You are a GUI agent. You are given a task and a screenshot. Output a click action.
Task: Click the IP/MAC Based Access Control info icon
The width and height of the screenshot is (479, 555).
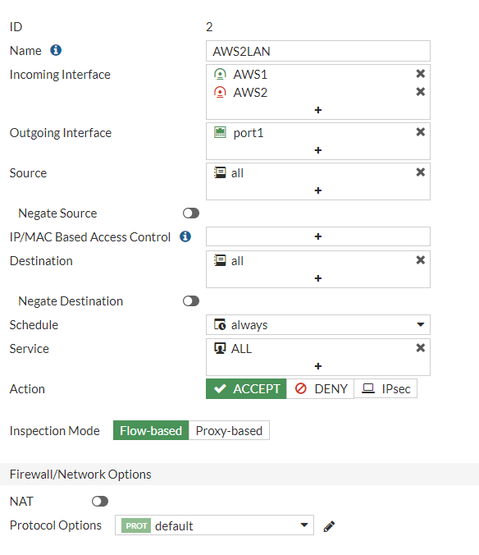[185, 236]
